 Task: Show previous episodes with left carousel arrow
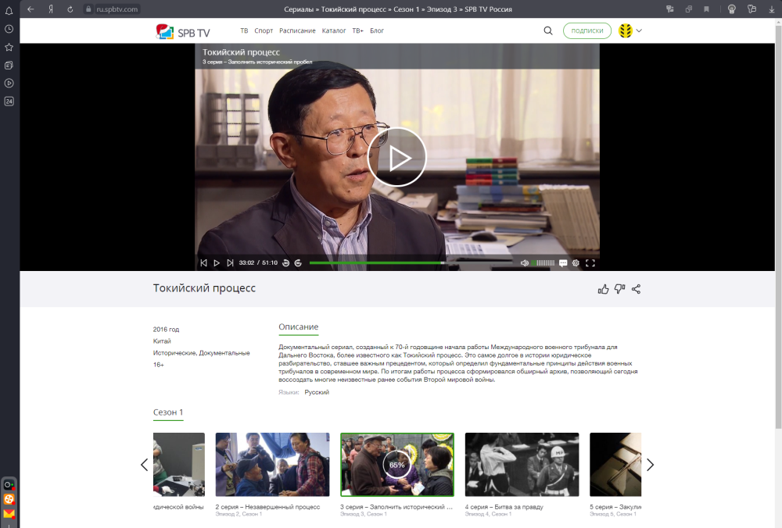point(144,465)
